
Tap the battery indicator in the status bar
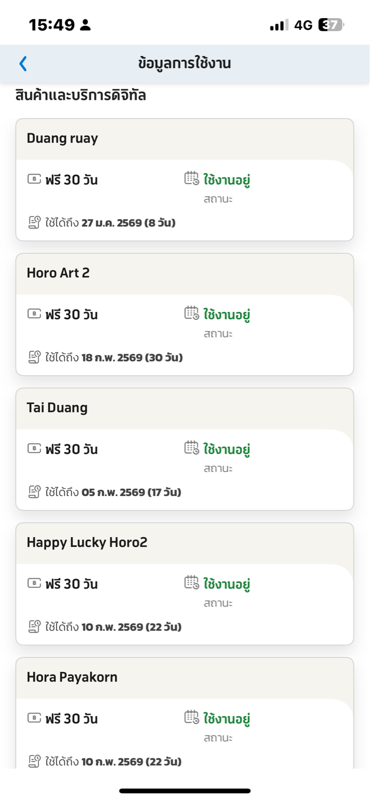coord(331,25)
